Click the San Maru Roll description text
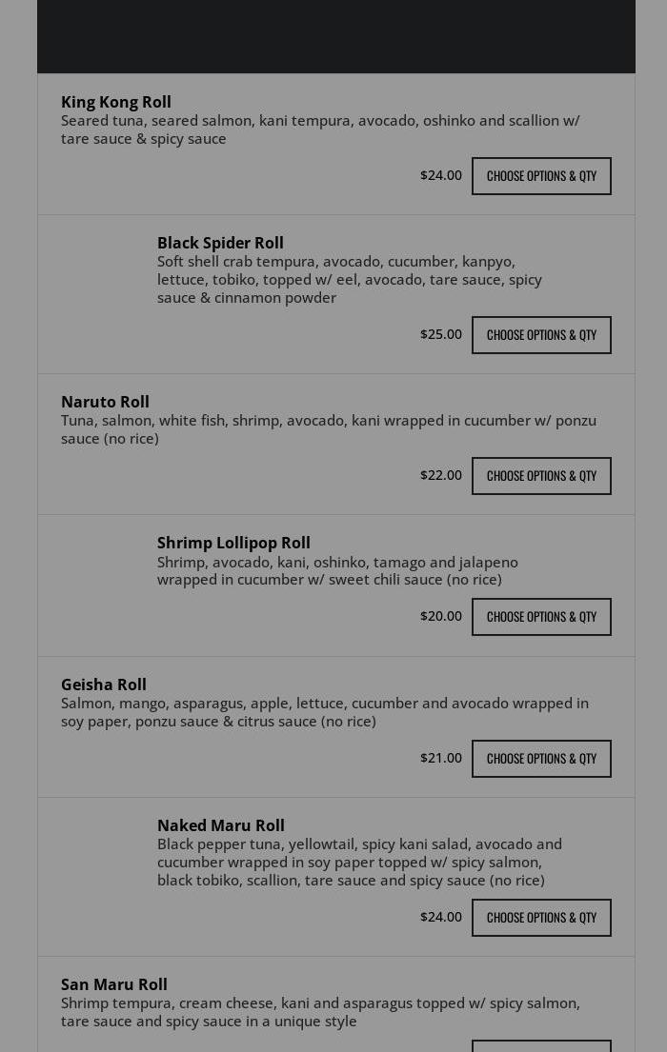This screenshot has height=1052, width=667. [x=320, y=1011]
